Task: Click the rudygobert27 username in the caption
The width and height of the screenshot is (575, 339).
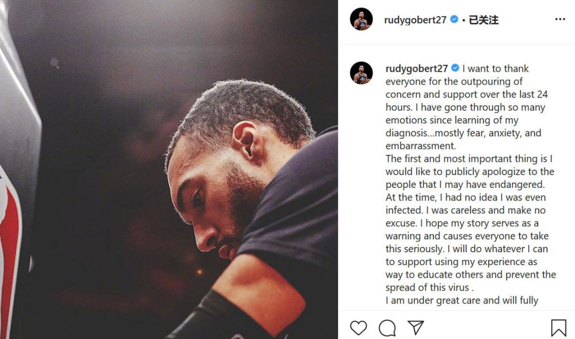Action: [x=416, y=69]
